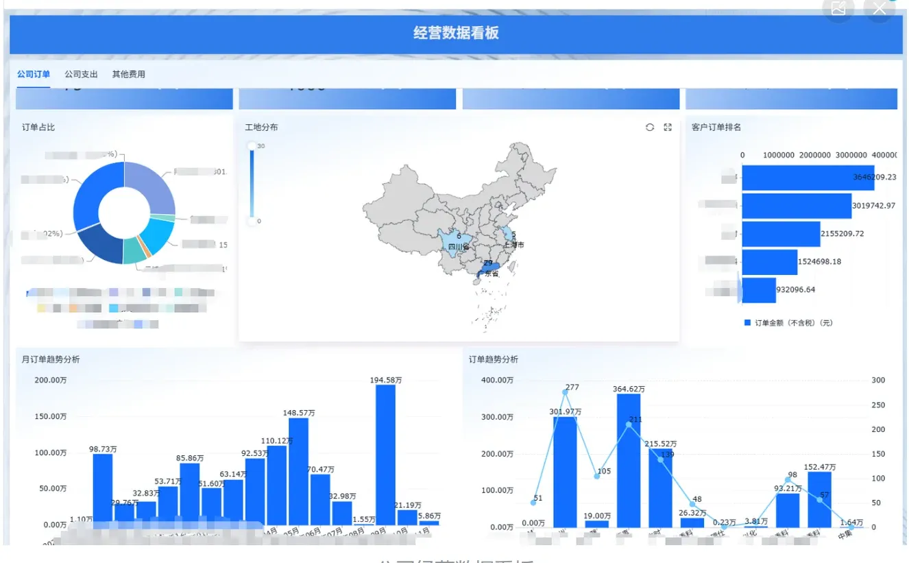The image size is (909, 563).
Task: Click the line point labeled 139
Action: click(660, 459)
